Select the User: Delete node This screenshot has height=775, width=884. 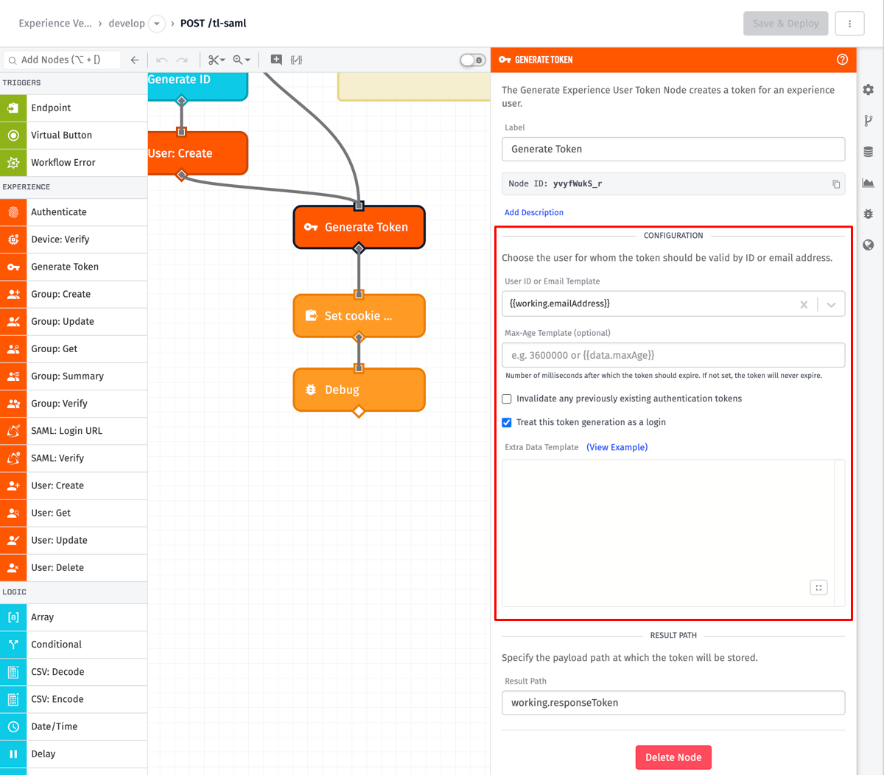(x=74, y=567)
